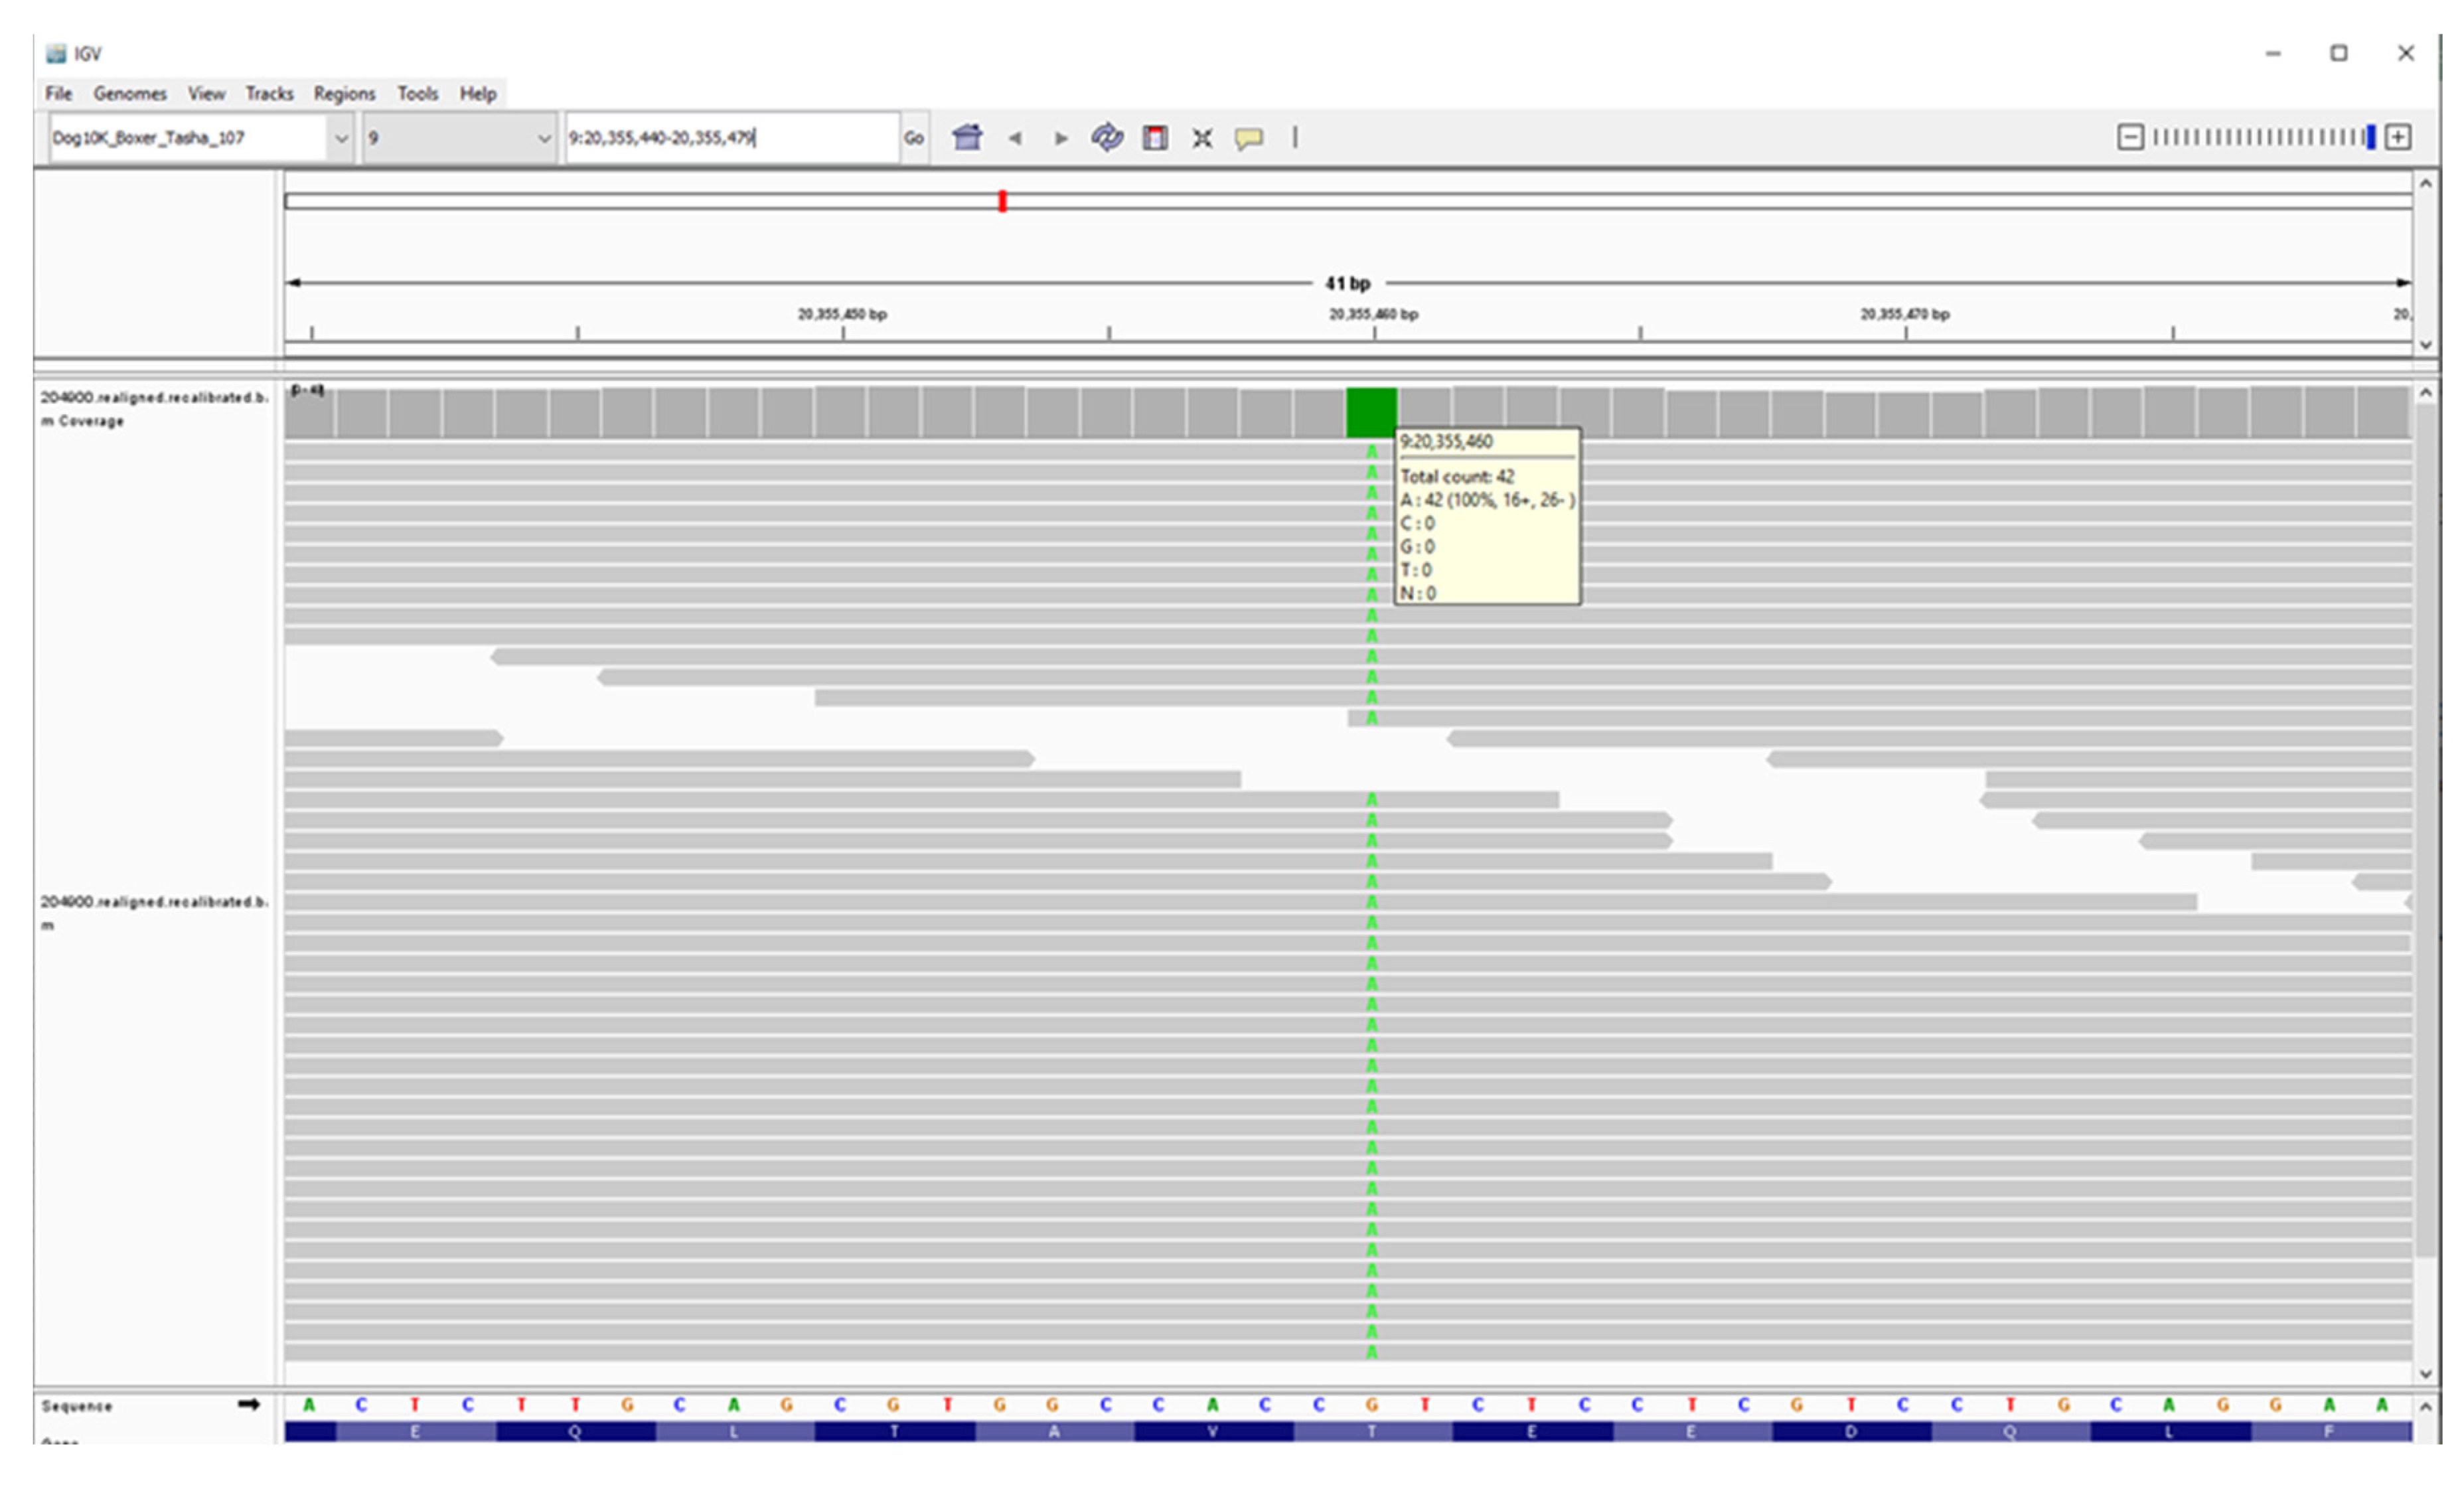Zoom in with the plus icon
Screen dimensions: 2464x1485
(2398, 137)
